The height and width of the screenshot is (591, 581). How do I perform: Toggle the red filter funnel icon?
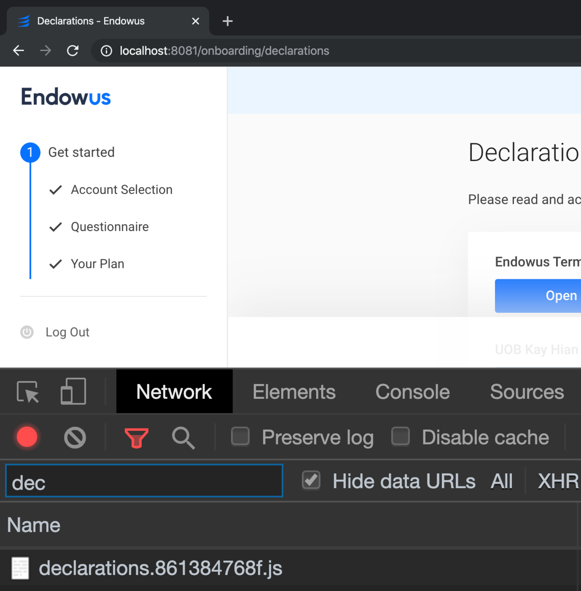(x=137, y=438)
